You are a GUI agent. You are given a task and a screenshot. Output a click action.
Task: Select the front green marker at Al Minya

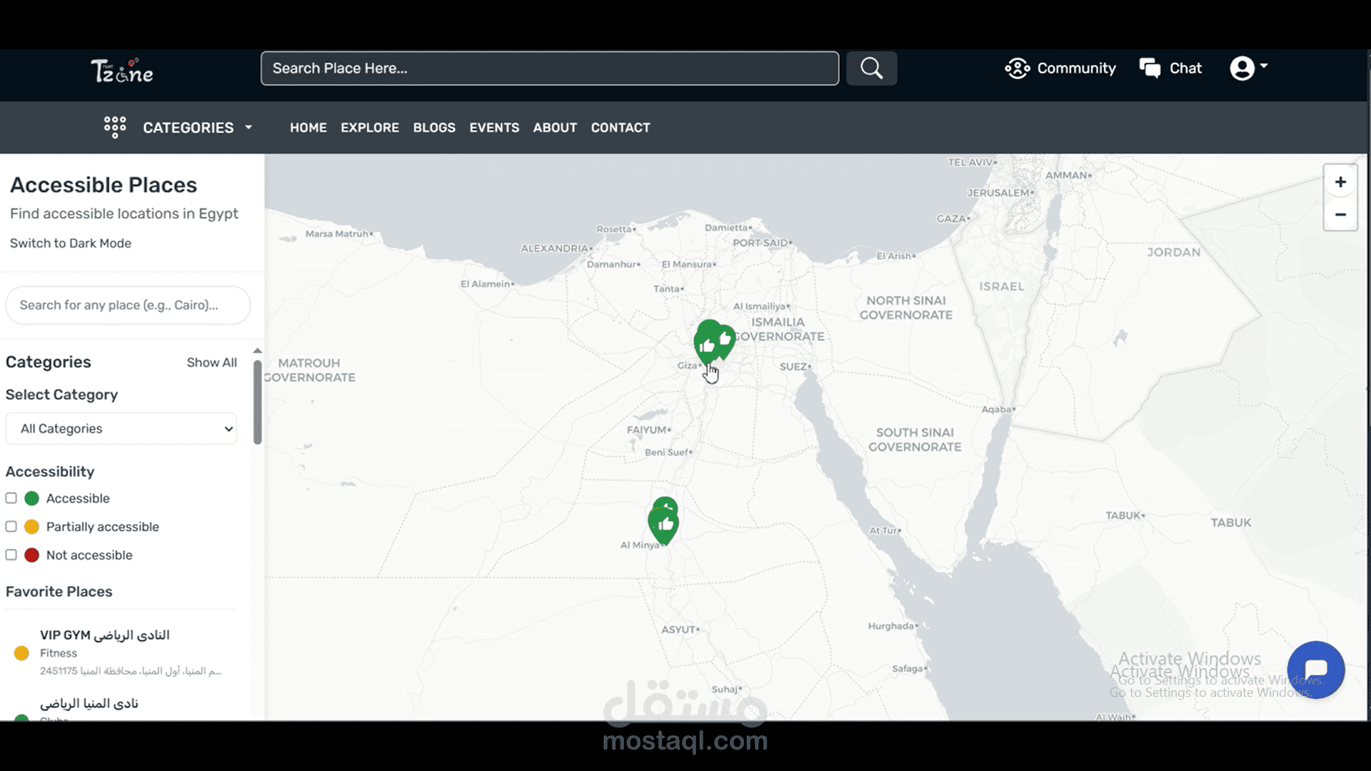point(664,527)
